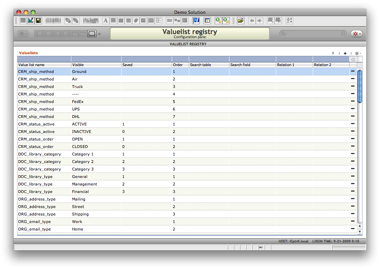Viewport: 380px width, 269px height.
Task: Click the second green play launch icon
Action: (x=226, y=20)
